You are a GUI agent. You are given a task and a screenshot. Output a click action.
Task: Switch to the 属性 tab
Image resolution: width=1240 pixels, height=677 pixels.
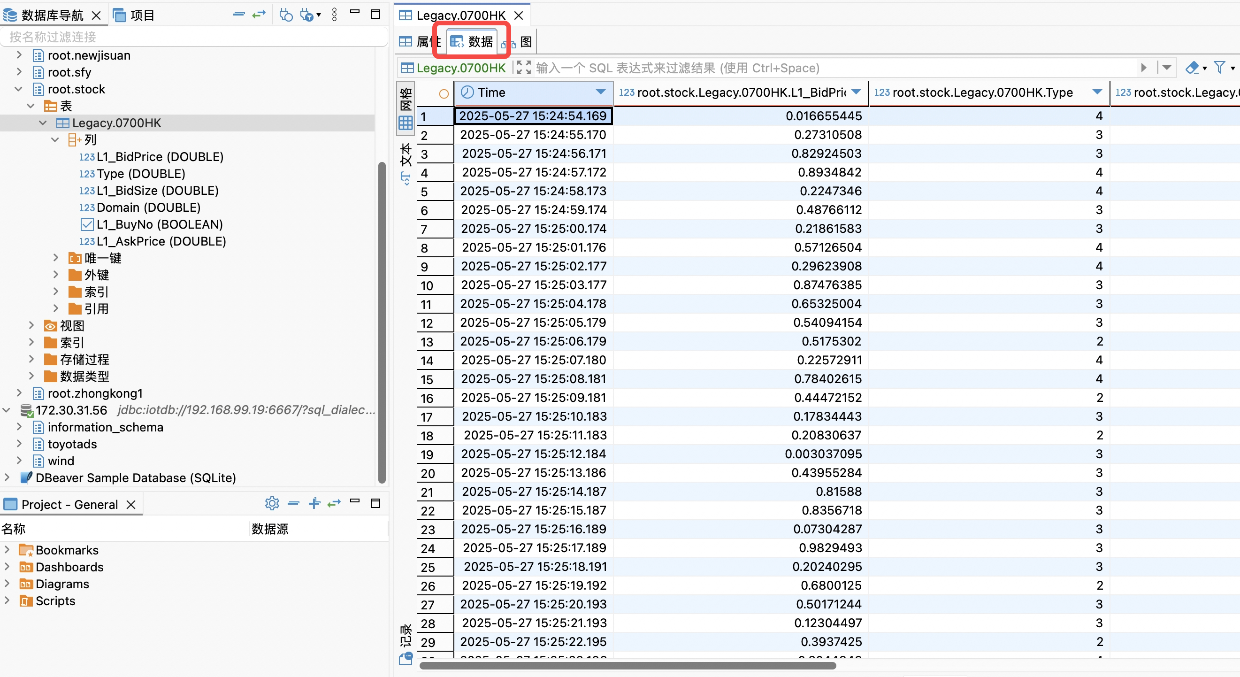click(x=420, y=42)
